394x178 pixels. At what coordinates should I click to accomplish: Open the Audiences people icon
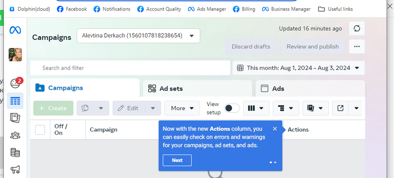[15, 135]
